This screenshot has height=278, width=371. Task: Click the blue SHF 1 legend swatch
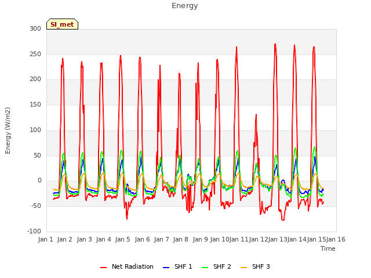166,268
